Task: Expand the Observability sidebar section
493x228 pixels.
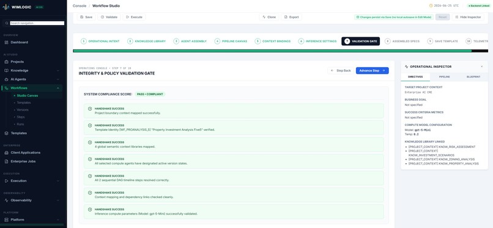Action: [58, 200]
